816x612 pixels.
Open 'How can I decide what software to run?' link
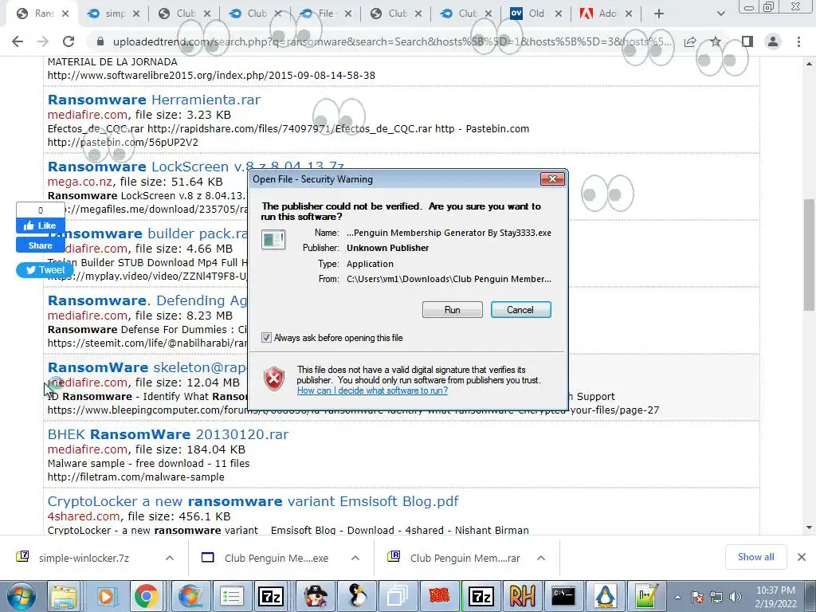(x=373, y=390)
